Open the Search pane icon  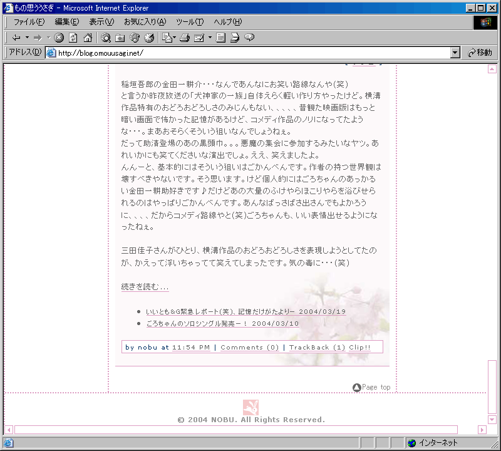pos(106,38)
